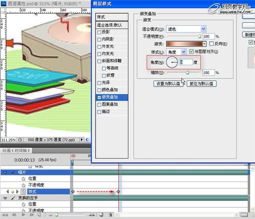Collapse the 唱片 layer in timeline

point(5,172)
